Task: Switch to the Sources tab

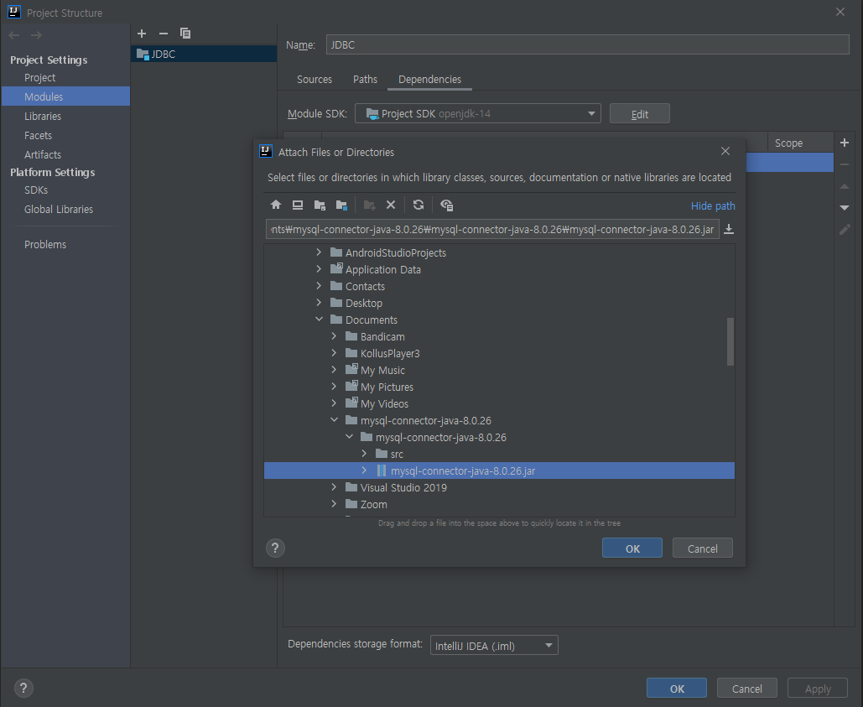Action: [x=315, y=79]
